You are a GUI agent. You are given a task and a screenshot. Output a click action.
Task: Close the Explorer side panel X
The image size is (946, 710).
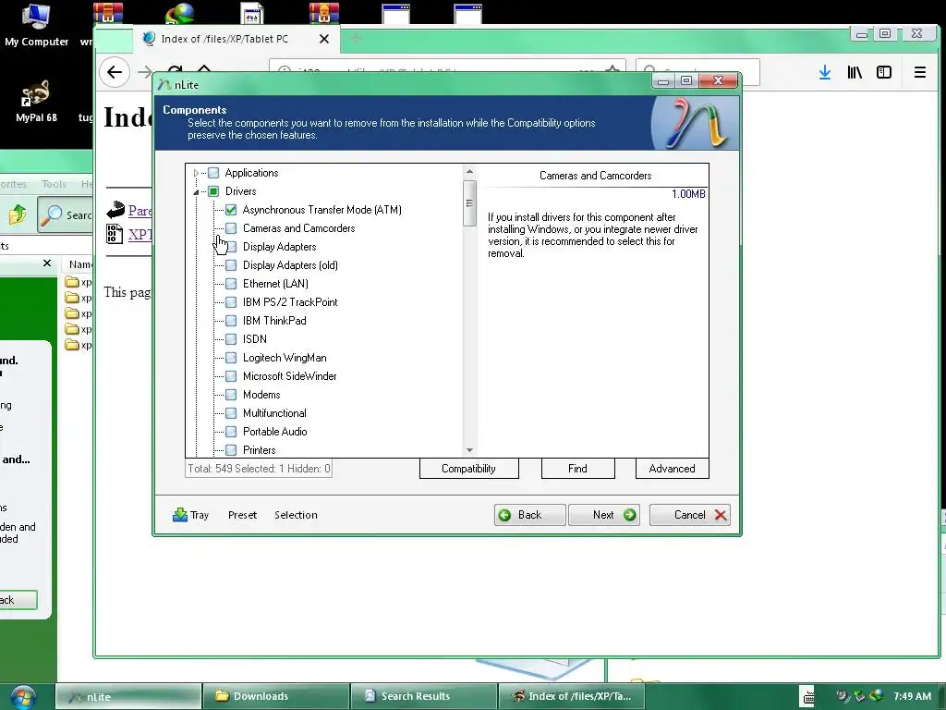tap(47, 263)
